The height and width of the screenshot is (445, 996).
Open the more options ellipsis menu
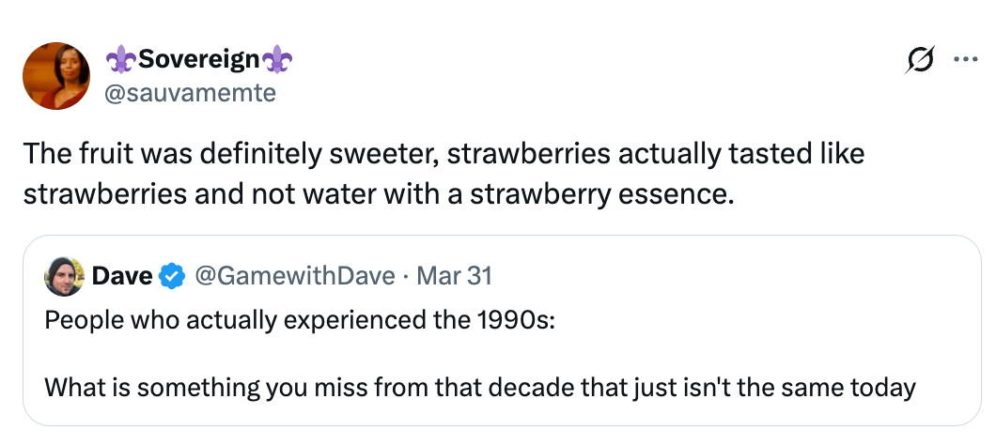pos(963,59)
